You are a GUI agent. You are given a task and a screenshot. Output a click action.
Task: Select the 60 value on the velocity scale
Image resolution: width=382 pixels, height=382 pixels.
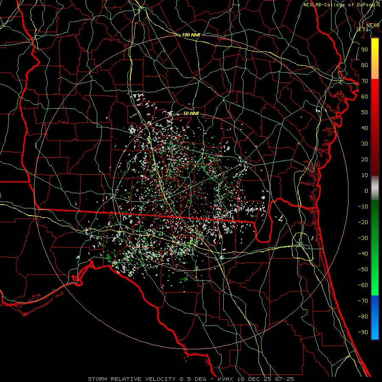(365, 97)
